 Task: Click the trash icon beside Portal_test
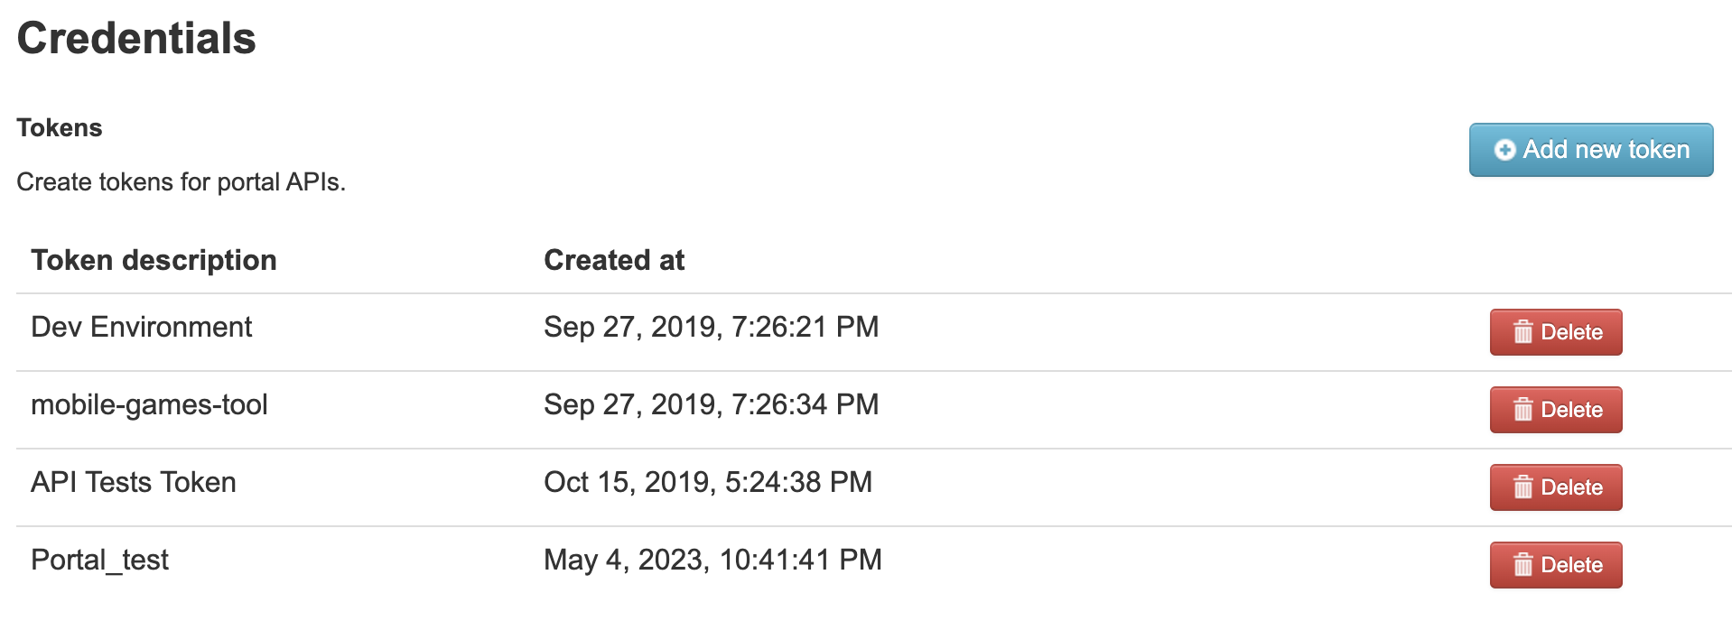click(1523, 564)
